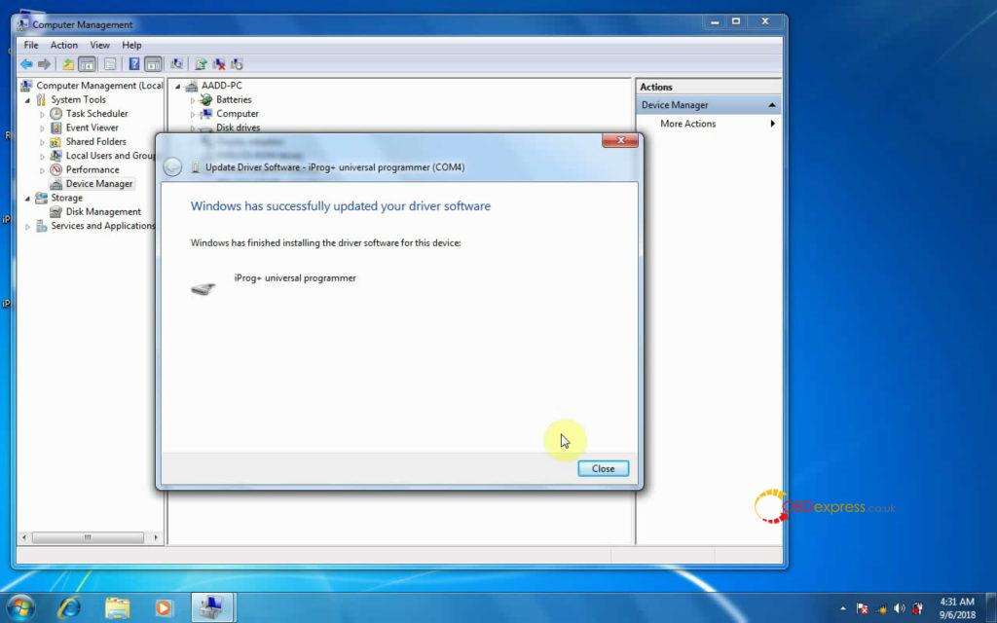Expand the Computer device category arrow
Viewport: 997px width, 623px height.
pyautogui.click(x=192, y=114)
